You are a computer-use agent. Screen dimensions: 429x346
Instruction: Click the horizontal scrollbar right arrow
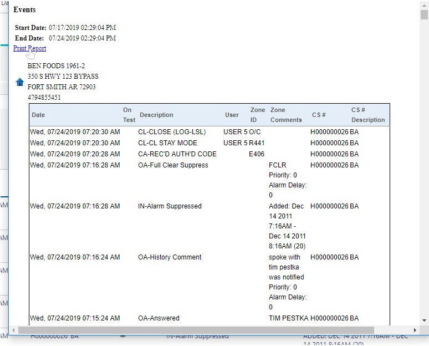(x=415, y=330)
